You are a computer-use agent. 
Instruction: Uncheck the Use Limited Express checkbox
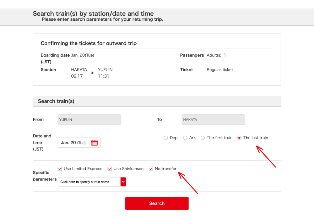coord(60,169)
